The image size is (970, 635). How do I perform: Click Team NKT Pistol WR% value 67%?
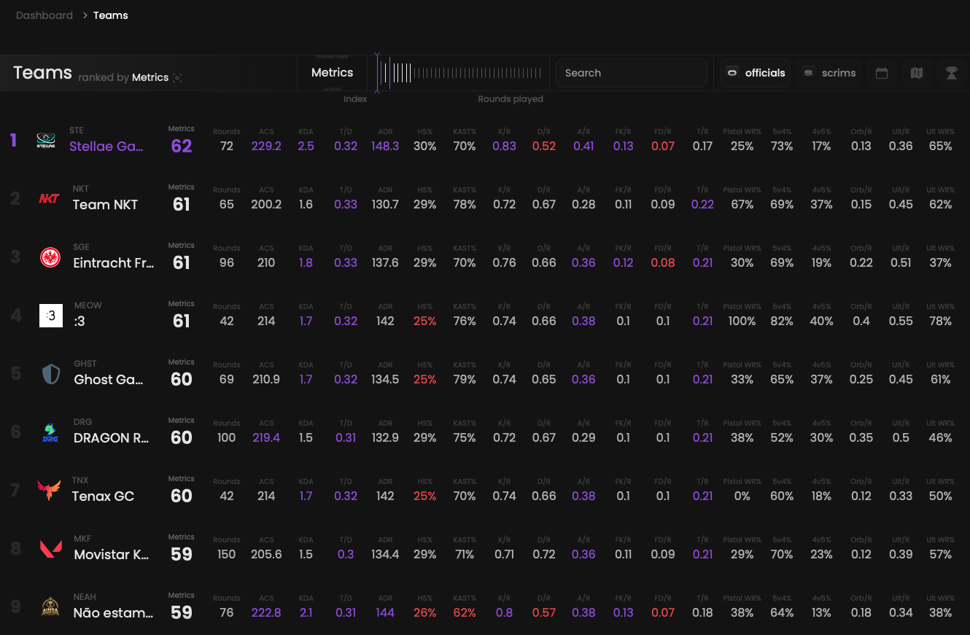click(742, 204)
